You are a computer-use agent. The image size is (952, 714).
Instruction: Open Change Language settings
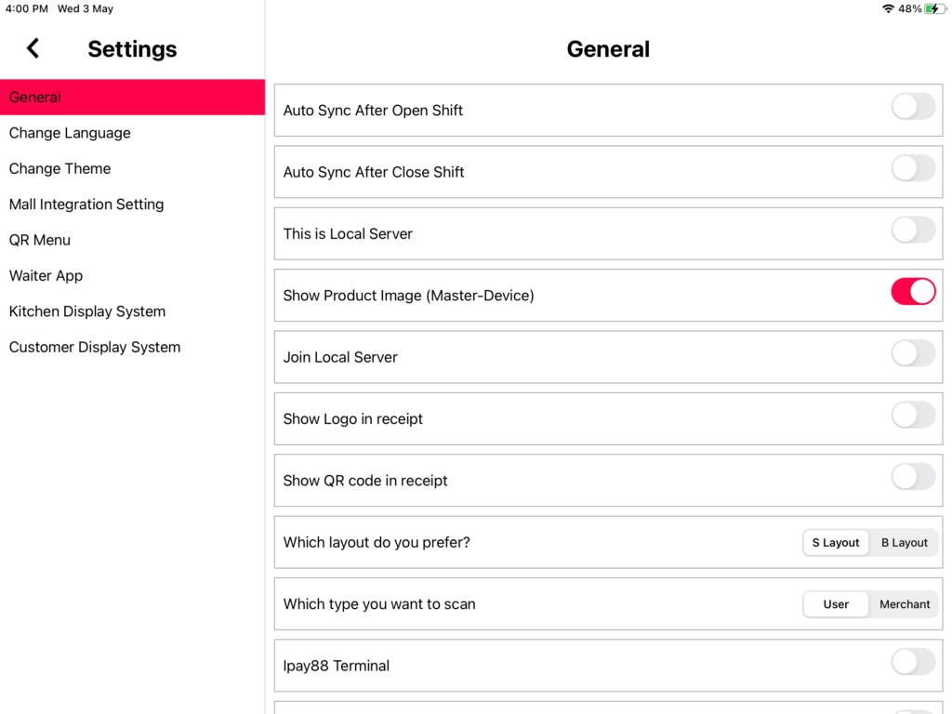point(70,133)
